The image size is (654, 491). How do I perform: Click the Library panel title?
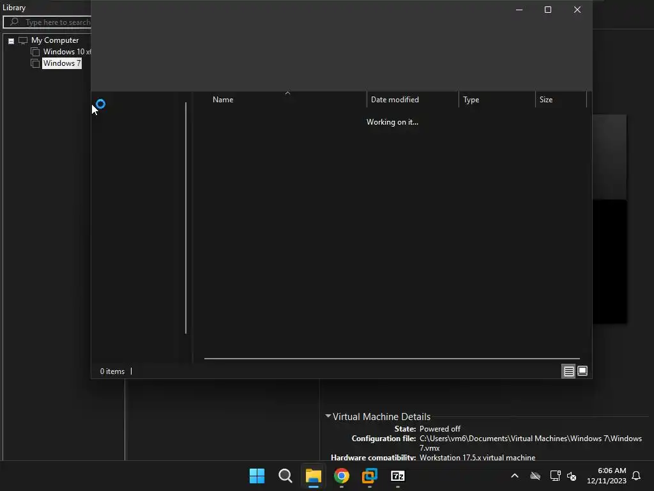click(x=14, y=8)
